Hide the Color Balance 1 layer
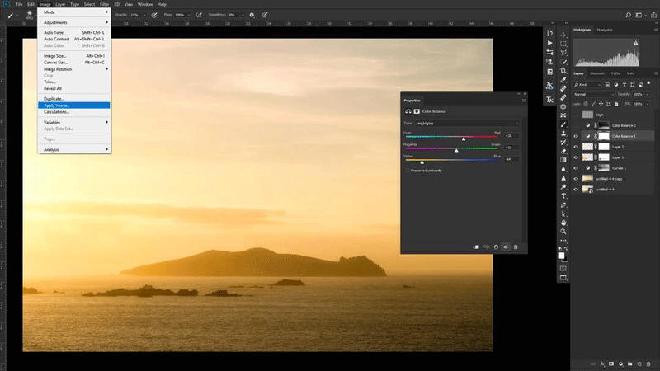The image size is (660, 371). (576, 136)
